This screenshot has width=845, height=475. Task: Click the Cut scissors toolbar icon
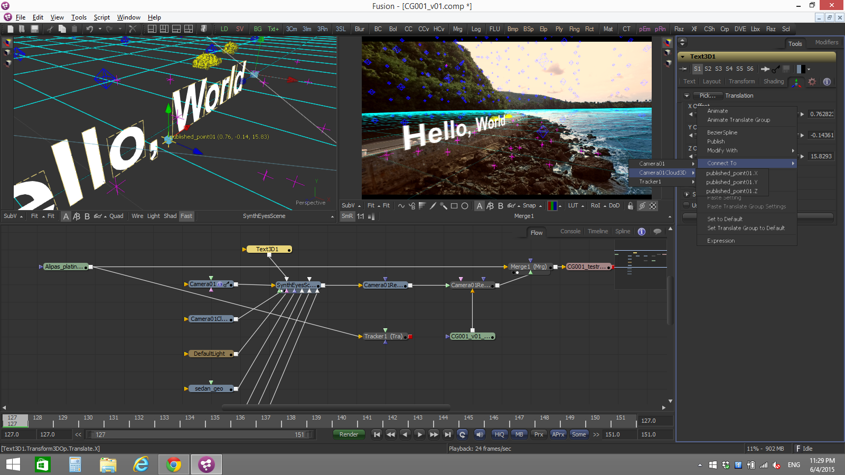coord(50,29)
